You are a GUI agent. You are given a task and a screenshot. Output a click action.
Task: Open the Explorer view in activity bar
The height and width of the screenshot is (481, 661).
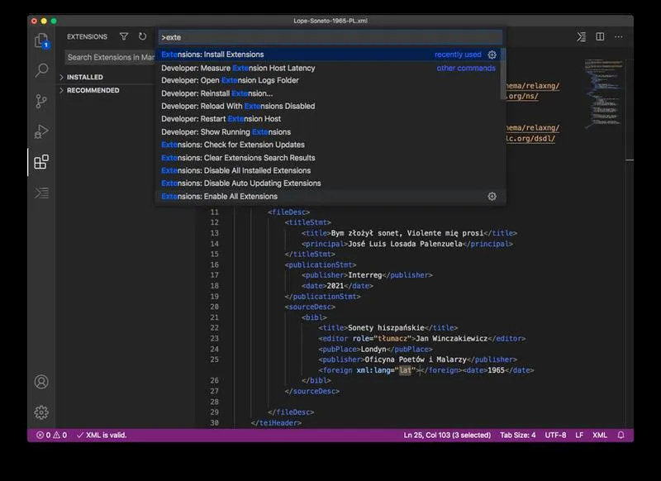tap(41, 40)
